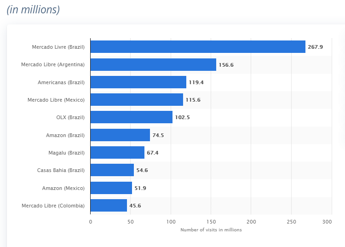Click the Magalu (Brazil) bar
The width and height of the screenshot is (345, 247).
(x=117, y=152)
